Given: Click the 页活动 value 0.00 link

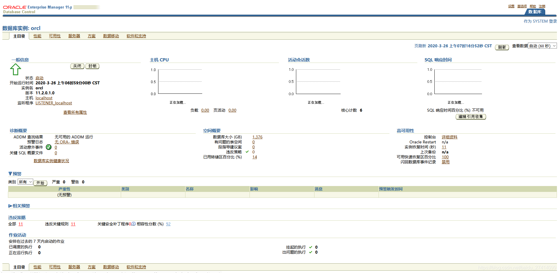Looking at the screenshot, I should 232,110.
